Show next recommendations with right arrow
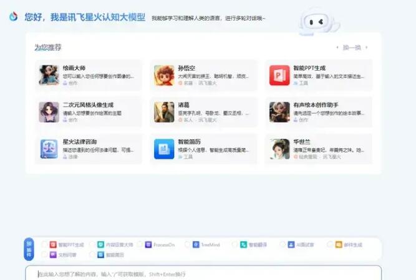The image size is (416, 280). tap(367, 47)
